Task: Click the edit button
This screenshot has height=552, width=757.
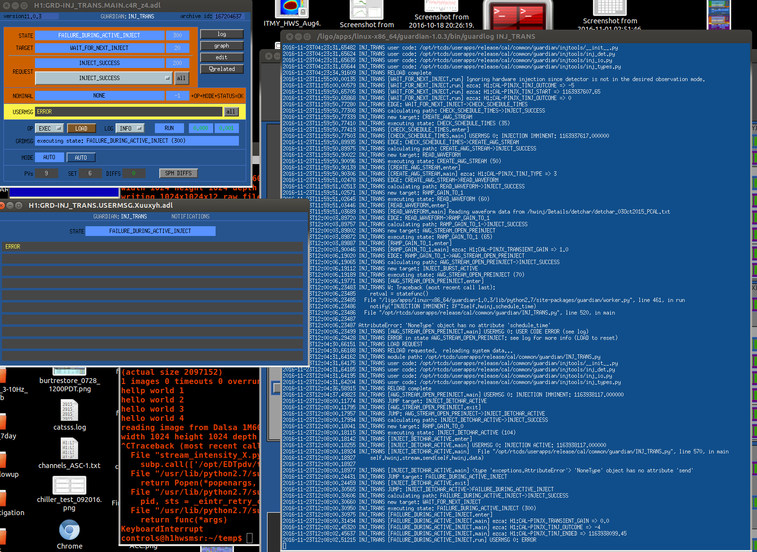Action: pyautogui.click(x=222, y=57)
